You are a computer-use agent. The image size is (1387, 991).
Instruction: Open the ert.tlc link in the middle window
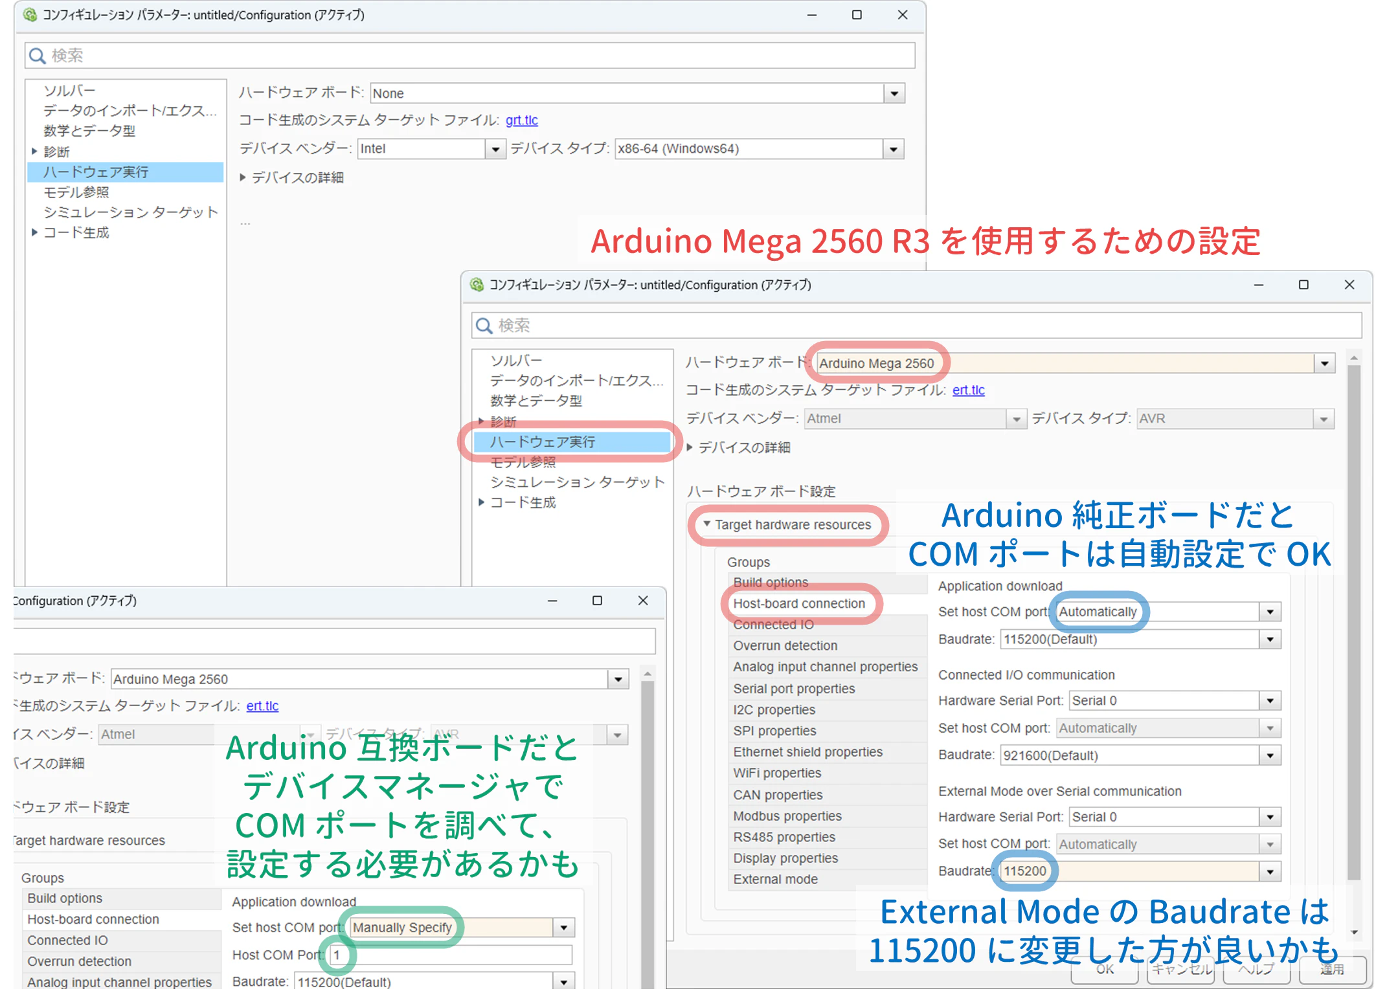pyautogui.click(x=968, y=390)
